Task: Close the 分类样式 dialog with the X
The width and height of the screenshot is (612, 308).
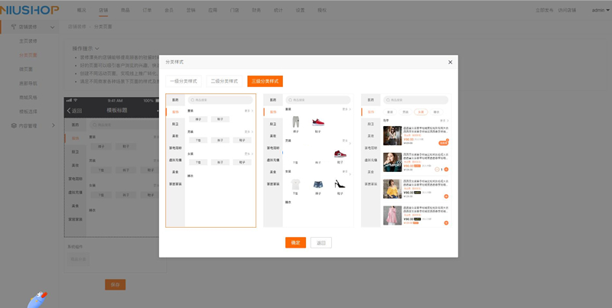Action: [450, 63]
